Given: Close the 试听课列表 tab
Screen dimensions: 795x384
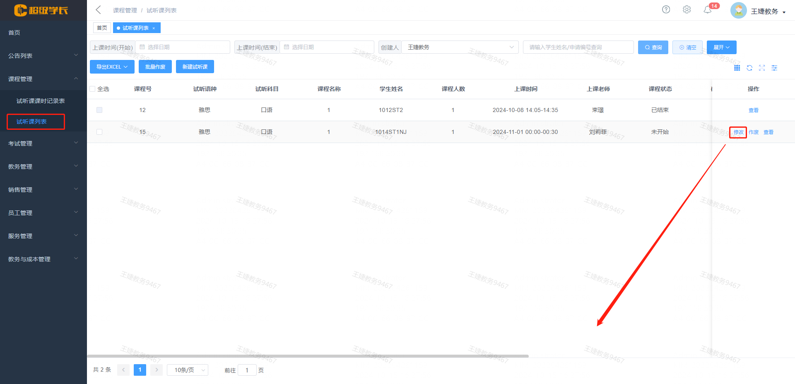Looking at the screenshot, I should point(154,28).
